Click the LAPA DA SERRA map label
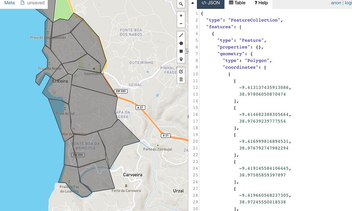Image resolution: width=352 pixels, height=211 pixels. tap(122, 115)
